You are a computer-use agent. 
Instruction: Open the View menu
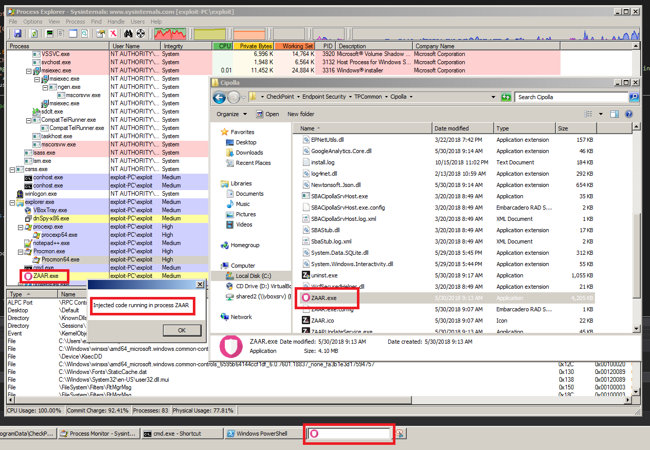(54, 22)
